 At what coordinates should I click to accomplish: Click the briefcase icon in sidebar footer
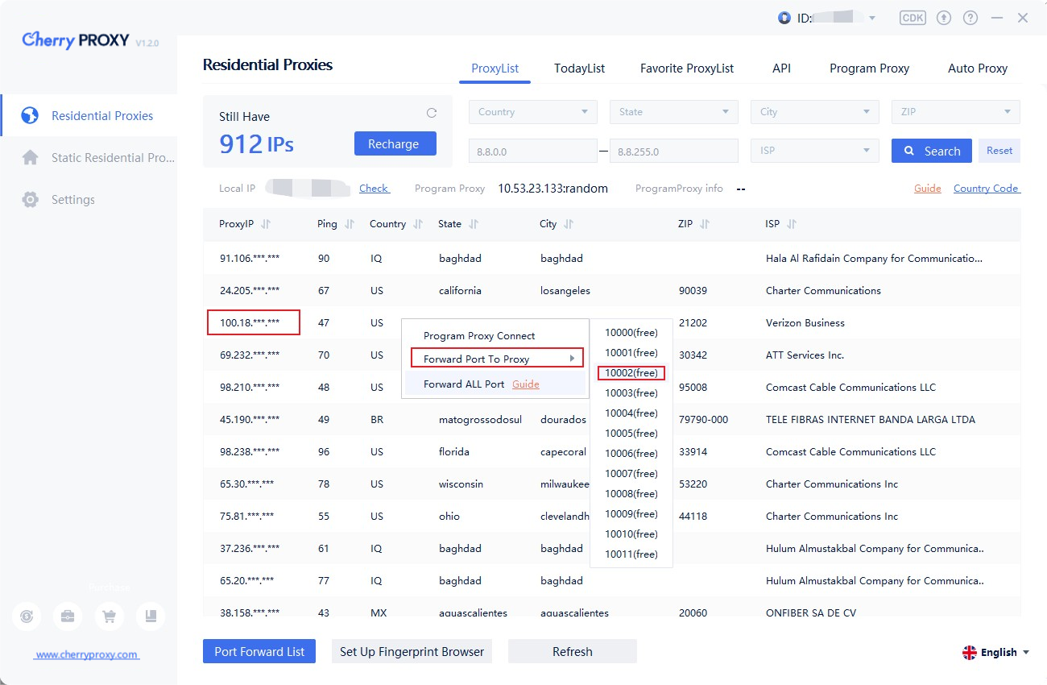68,616
